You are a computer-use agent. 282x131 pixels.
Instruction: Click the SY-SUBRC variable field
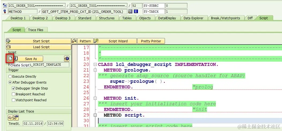[x=154, y=6]
